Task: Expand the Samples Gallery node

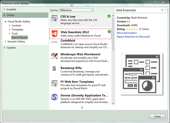Action: pos(5,42)
